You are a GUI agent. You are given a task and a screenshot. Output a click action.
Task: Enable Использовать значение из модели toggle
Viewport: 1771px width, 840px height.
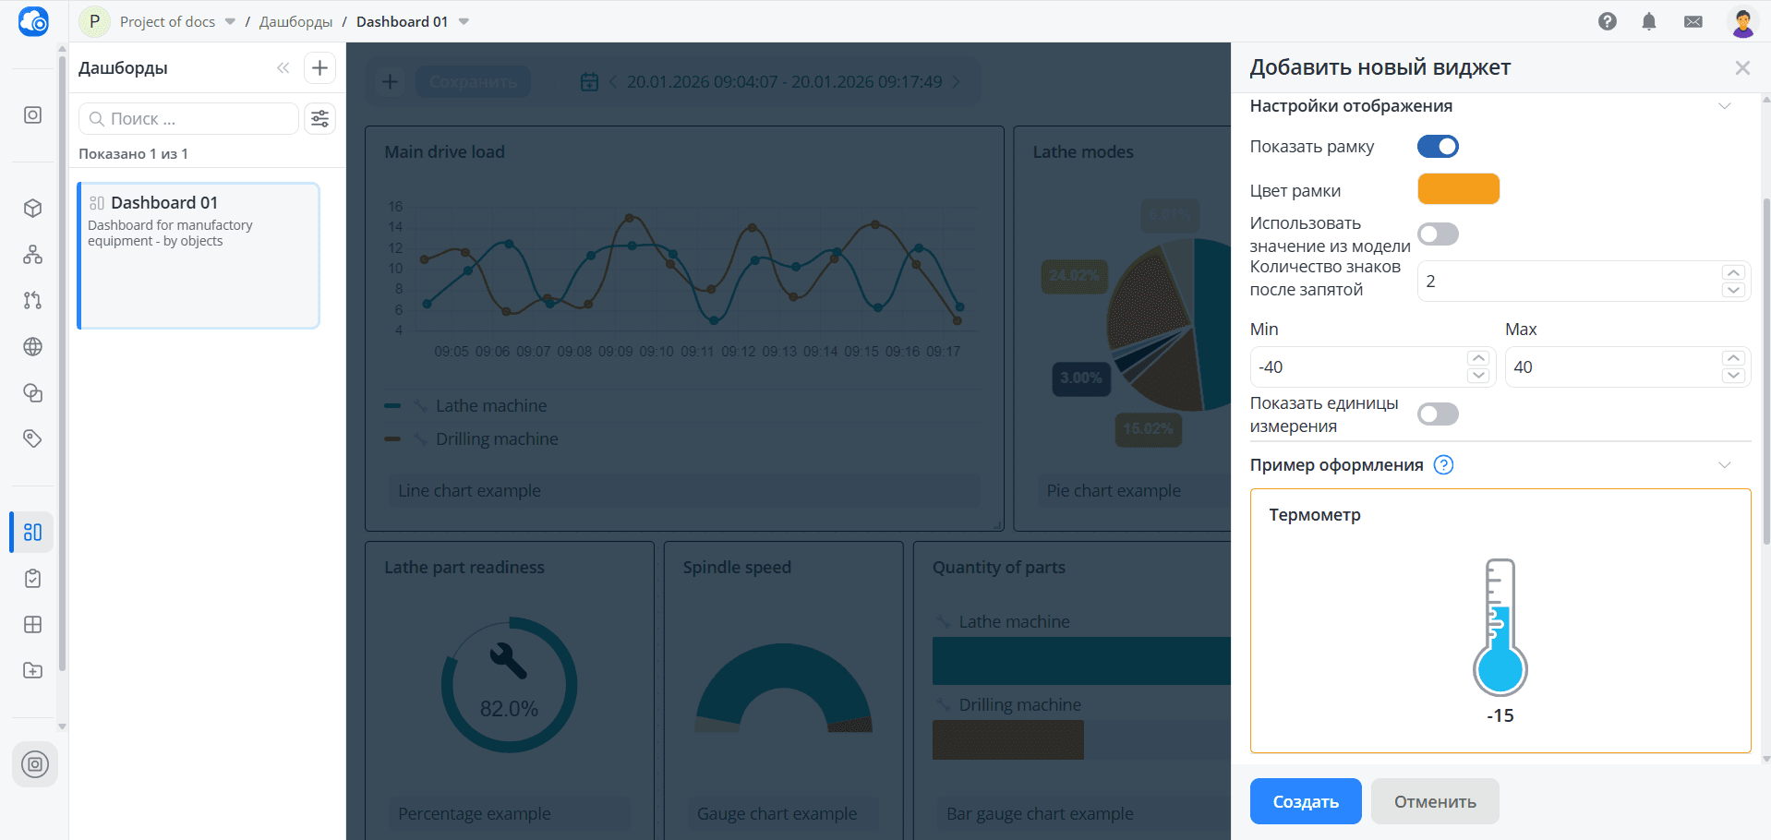(x=1438, y=234)
